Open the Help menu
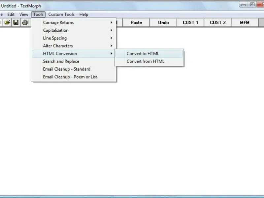This screenshot has height=198, width=264. pos(84,15)
